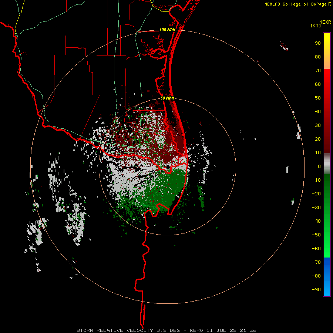This screenshot has height=333, width=333.
Task: Click the 40 value on velocity scale
Action: [318, 112]
